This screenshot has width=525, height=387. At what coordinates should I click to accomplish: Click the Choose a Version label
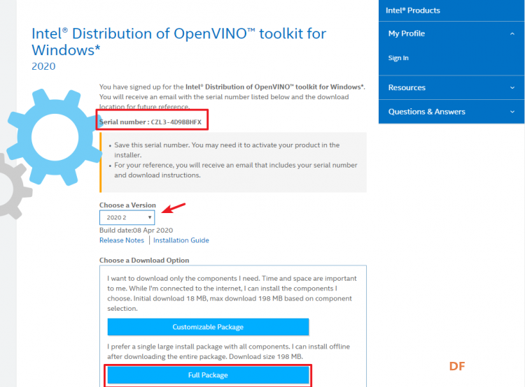(127, 205)
